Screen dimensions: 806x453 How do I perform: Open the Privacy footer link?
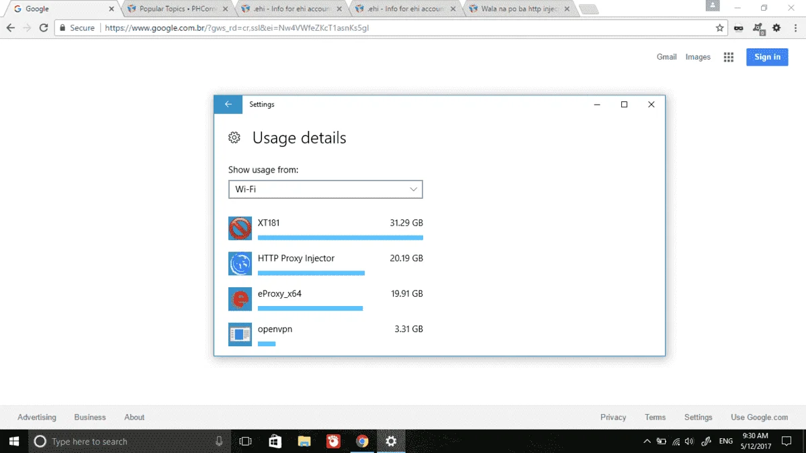coord(613,417)
